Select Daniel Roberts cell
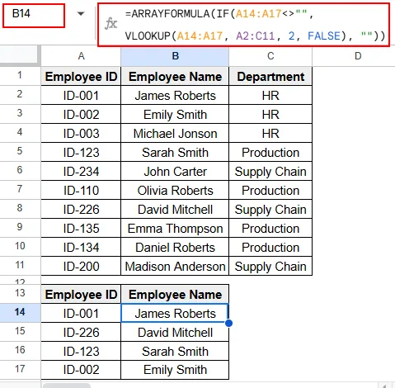This screenshot has height=388, width=395. point(175,247)
